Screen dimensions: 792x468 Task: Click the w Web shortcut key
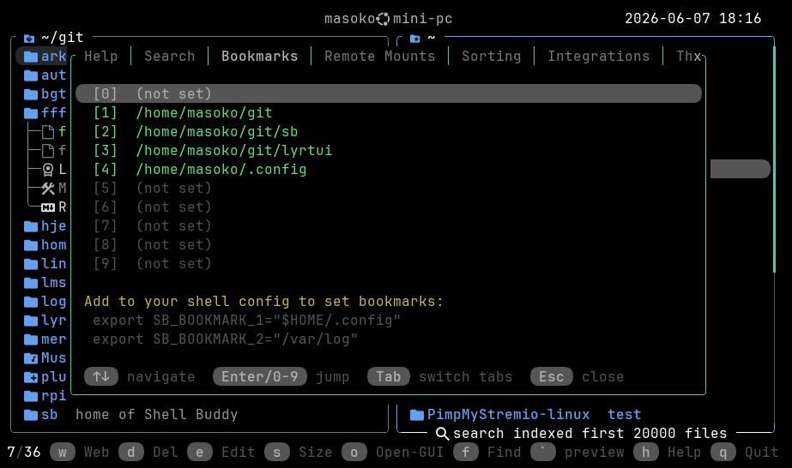(x=62, y=453)
